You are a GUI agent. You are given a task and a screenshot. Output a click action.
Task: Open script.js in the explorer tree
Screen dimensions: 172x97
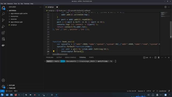pyautogui.click(x=14, y=25)
